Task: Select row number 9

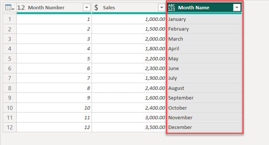Action: click(10, 98)
